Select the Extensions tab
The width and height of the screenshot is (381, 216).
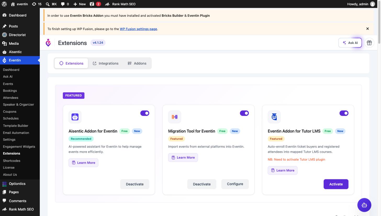[x=71, y=63]
